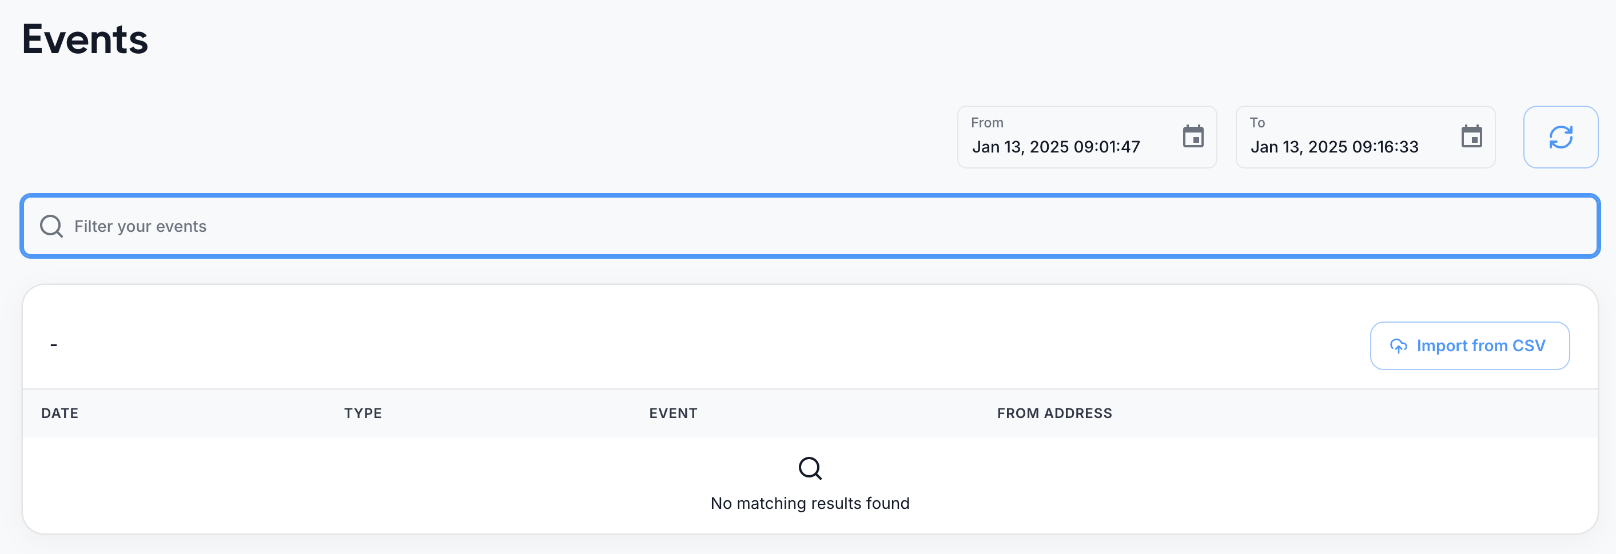The image size is (1616, 554).
Task: Click the magnifier icon above the no-results message
Action: [810, 468]
